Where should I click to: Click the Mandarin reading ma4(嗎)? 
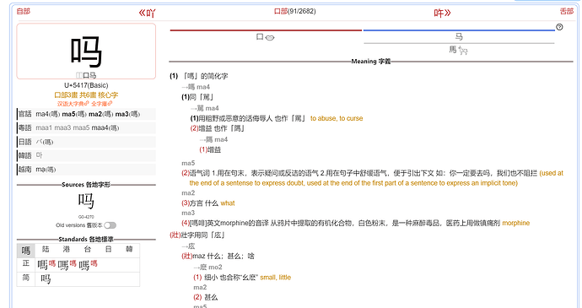click(x=48, y=114)
